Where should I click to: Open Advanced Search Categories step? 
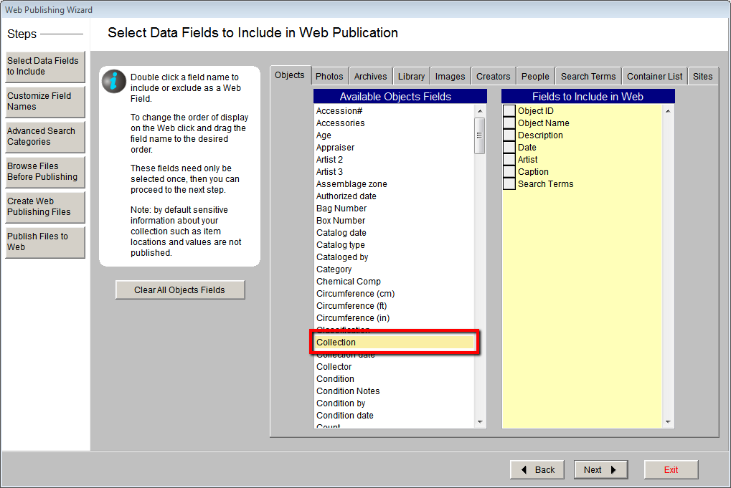[45, 137]
